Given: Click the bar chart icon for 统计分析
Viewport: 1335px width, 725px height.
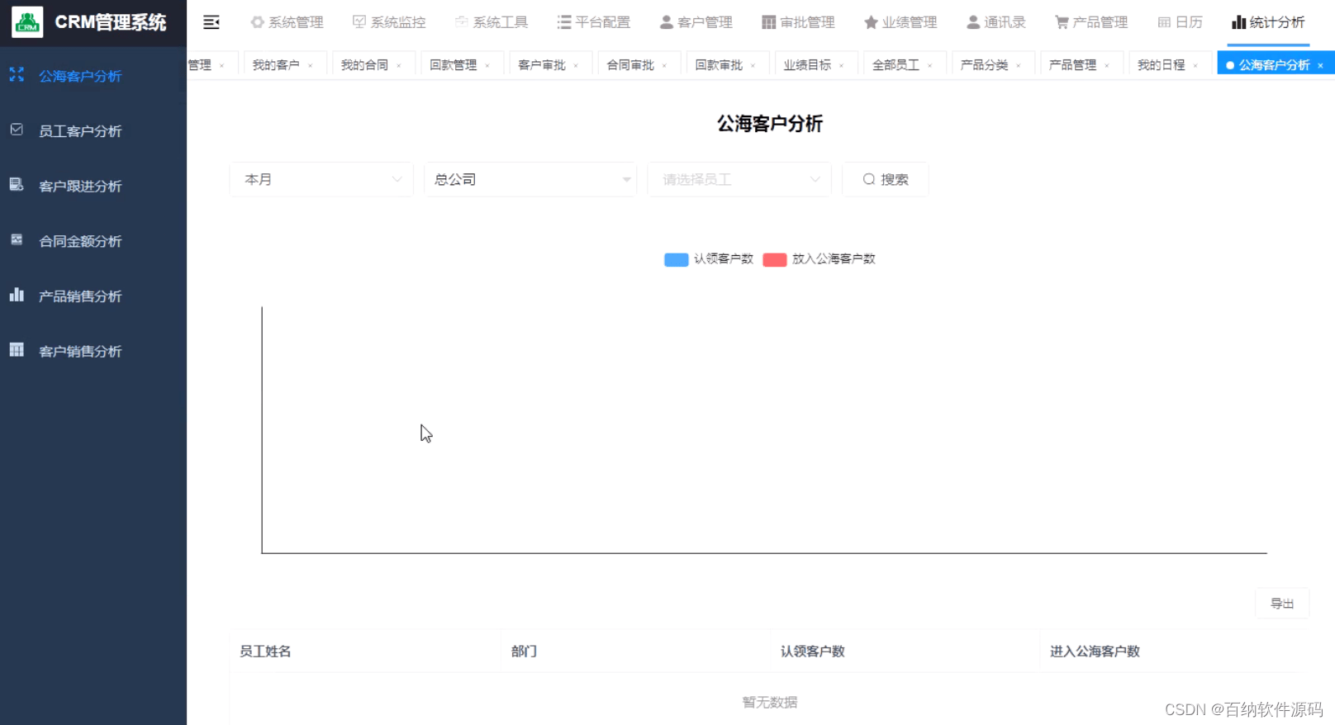Looking at the screenshot, I should click(1238, 22).
